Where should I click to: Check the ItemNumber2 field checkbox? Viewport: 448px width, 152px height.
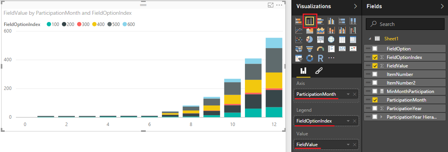(375, 83)
